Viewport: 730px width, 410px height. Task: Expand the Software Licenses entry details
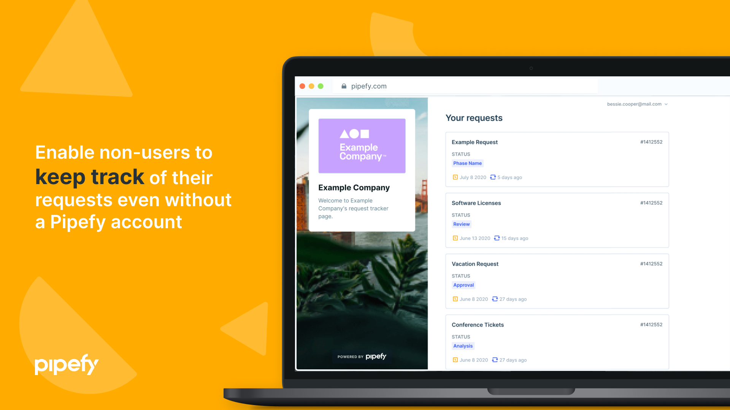[x=477, y=203]
